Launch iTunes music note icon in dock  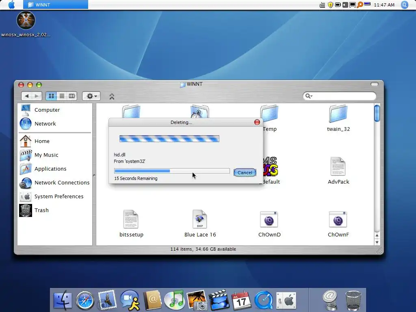click(174, 300)
